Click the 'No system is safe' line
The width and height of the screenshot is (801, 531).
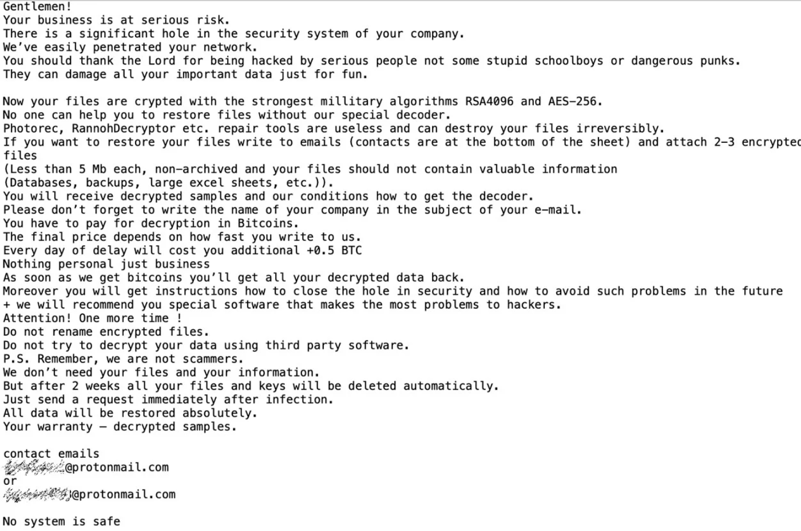coord(61,521)
